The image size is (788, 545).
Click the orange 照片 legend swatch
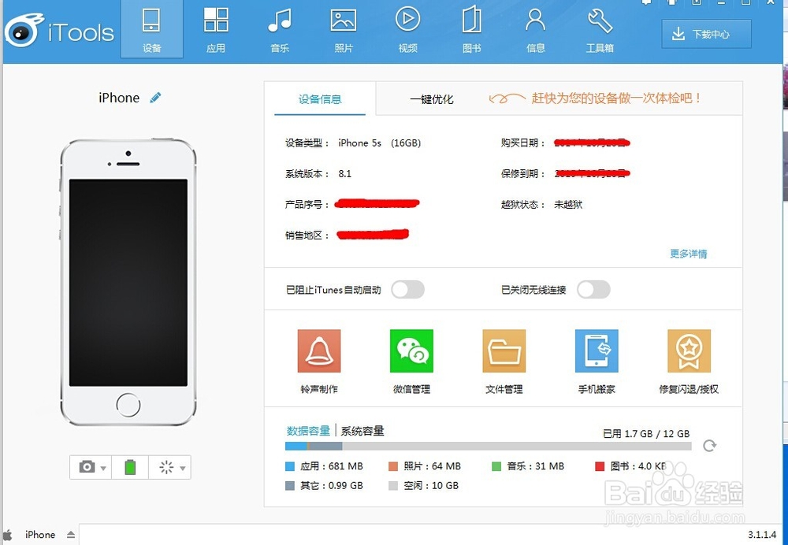pyautogui.click(x=393, y=466)
